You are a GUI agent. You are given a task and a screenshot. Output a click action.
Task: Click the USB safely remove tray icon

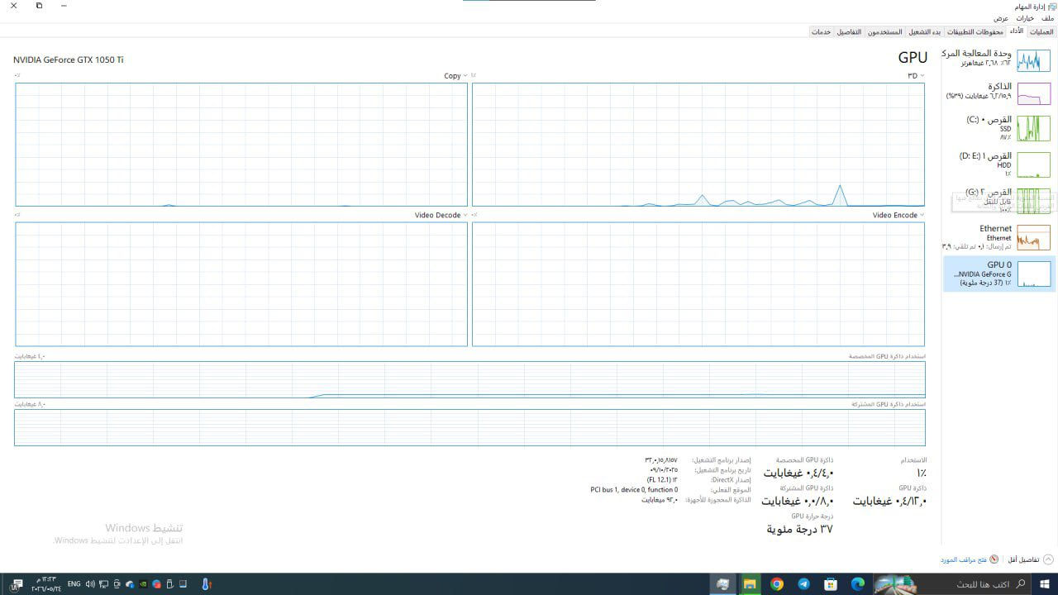169,584
